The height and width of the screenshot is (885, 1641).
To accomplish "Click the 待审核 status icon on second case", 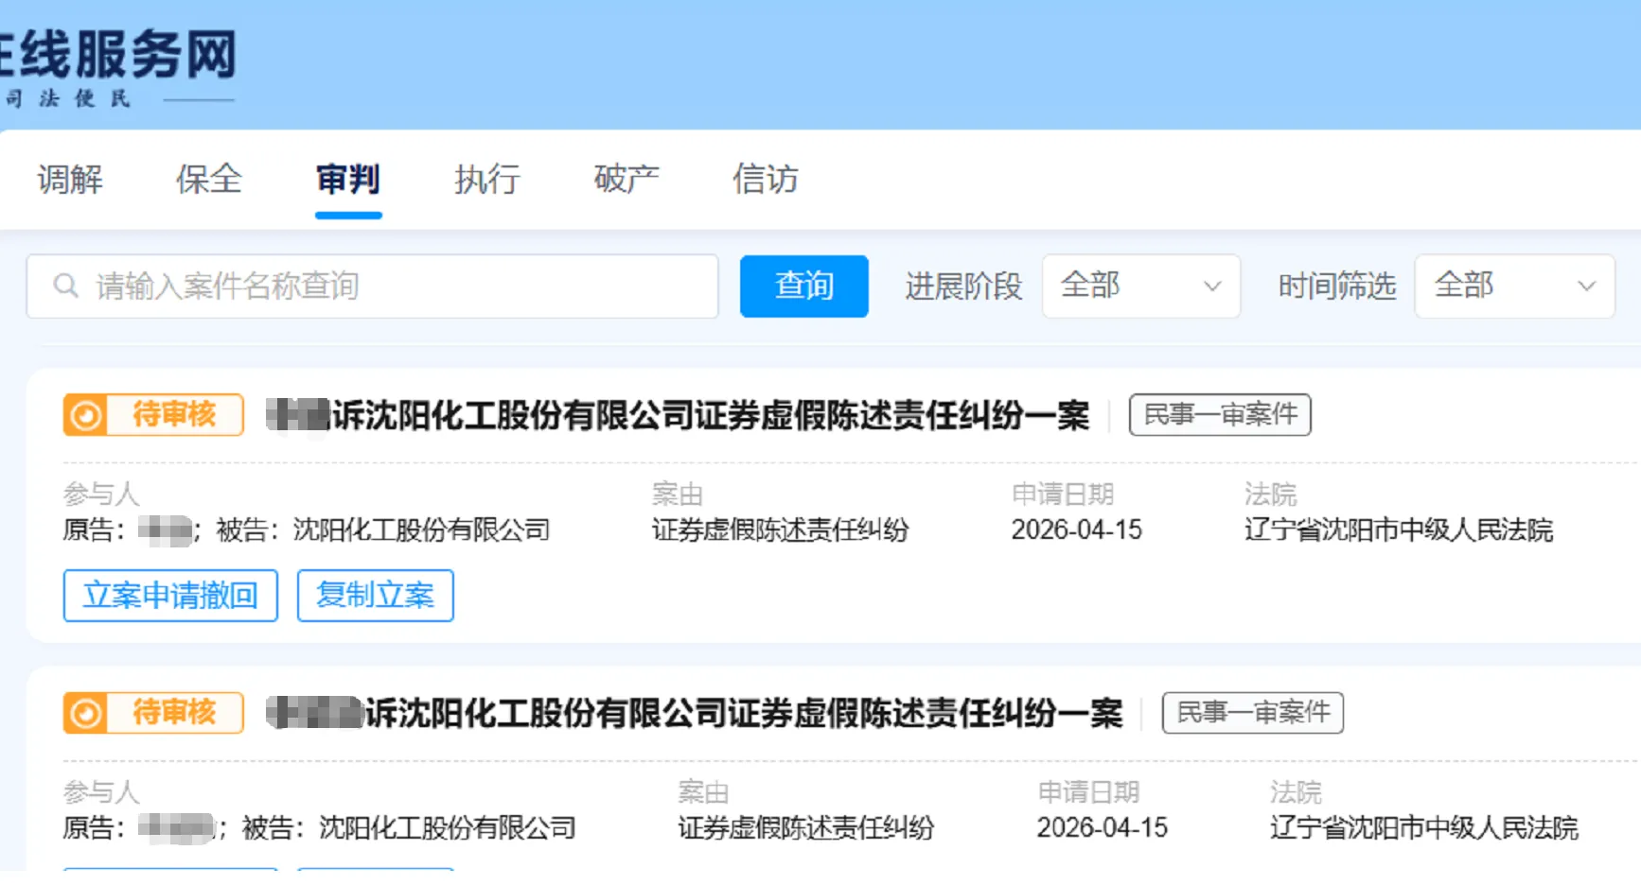I will pyautogui.click(x=86, y=713).
